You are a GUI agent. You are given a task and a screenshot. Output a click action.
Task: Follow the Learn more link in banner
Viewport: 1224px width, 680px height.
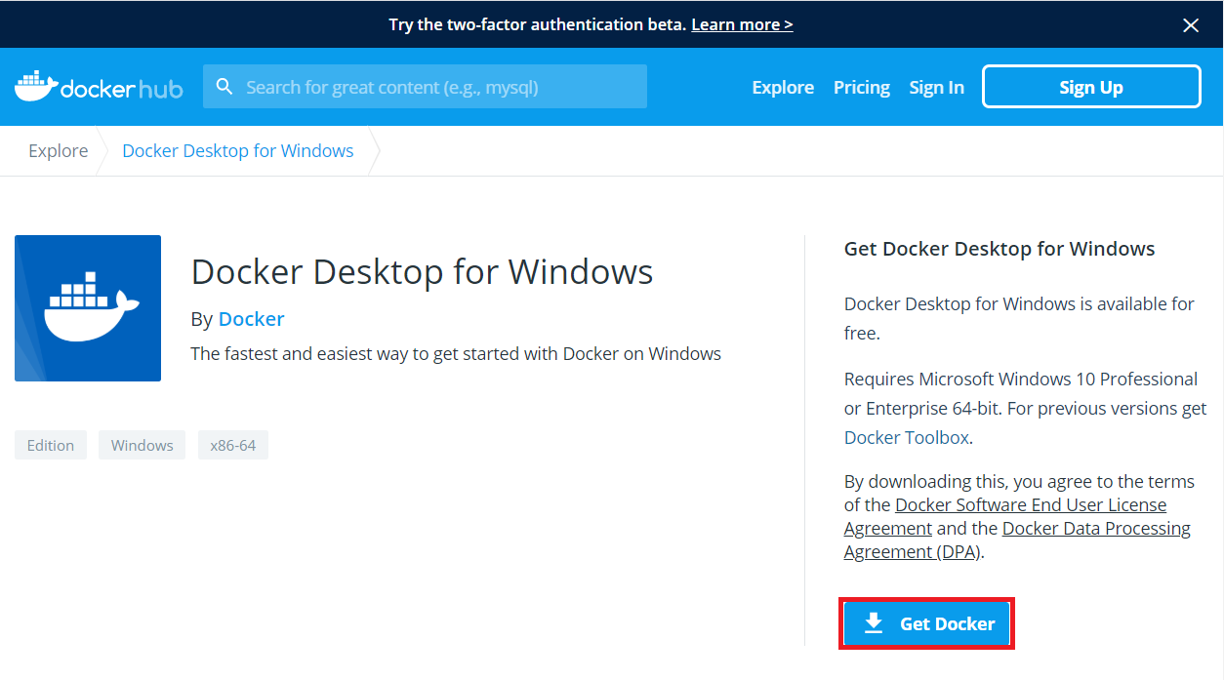click(742, 24)
